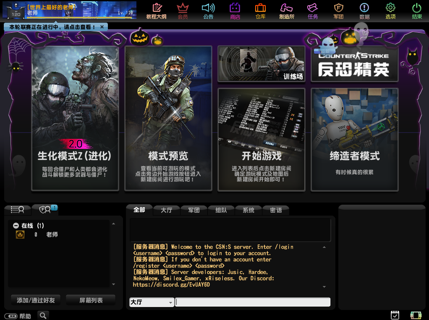Open the 公告 announcements speaker icon
The width and height of the screenshot is (429, 320).
click(208, 11)
